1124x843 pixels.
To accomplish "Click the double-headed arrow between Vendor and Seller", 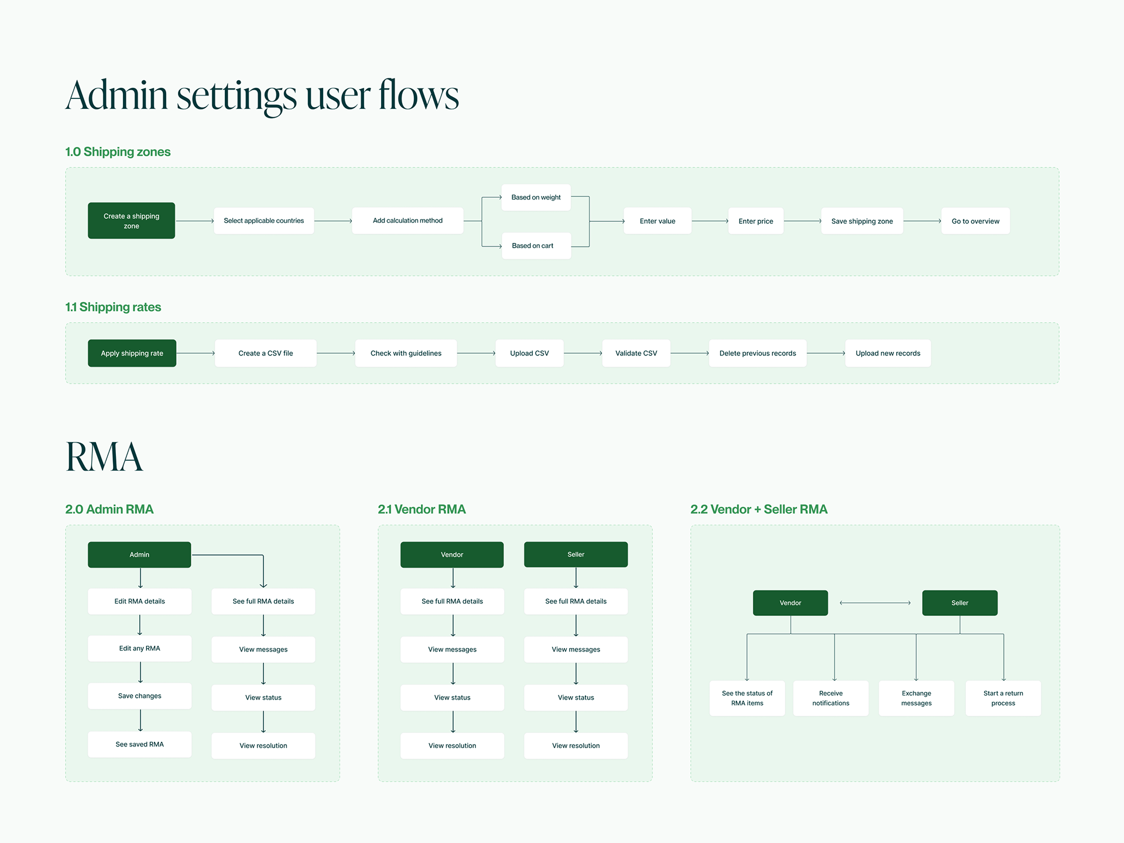I will (875, 602).
